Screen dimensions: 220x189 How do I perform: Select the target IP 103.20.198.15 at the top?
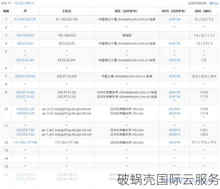coord(24,3)
